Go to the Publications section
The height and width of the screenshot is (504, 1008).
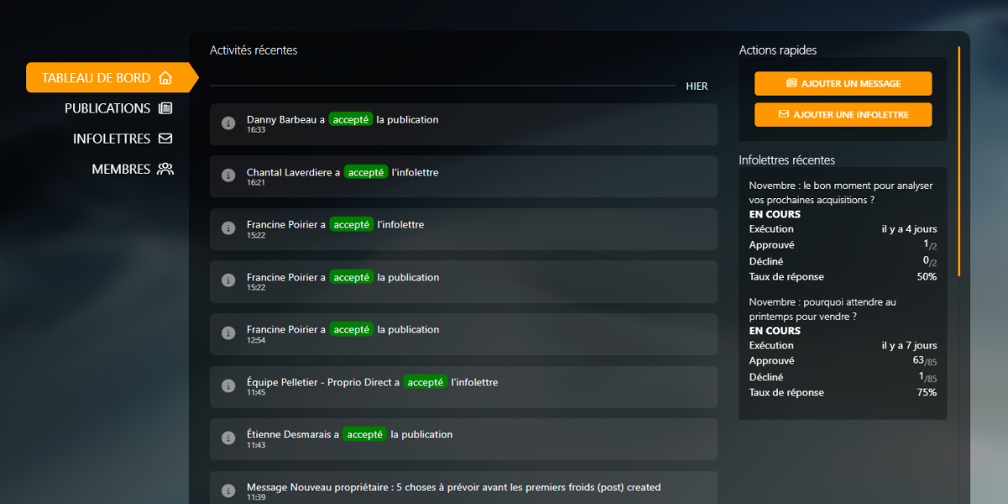point(118,108)
